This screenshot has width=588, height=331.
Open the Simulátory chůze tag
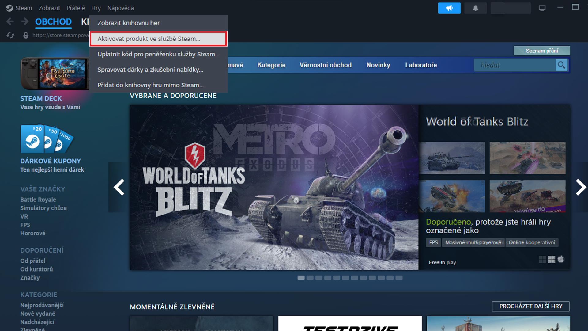[x=43, y=208]
